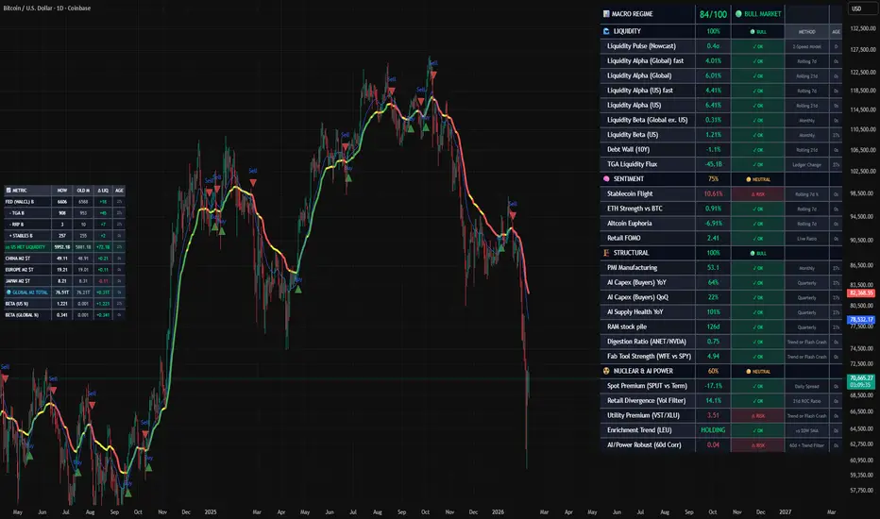Screen dimensions: 880x519
Task: Click the Macro Regime header icon
Action: 606,14
